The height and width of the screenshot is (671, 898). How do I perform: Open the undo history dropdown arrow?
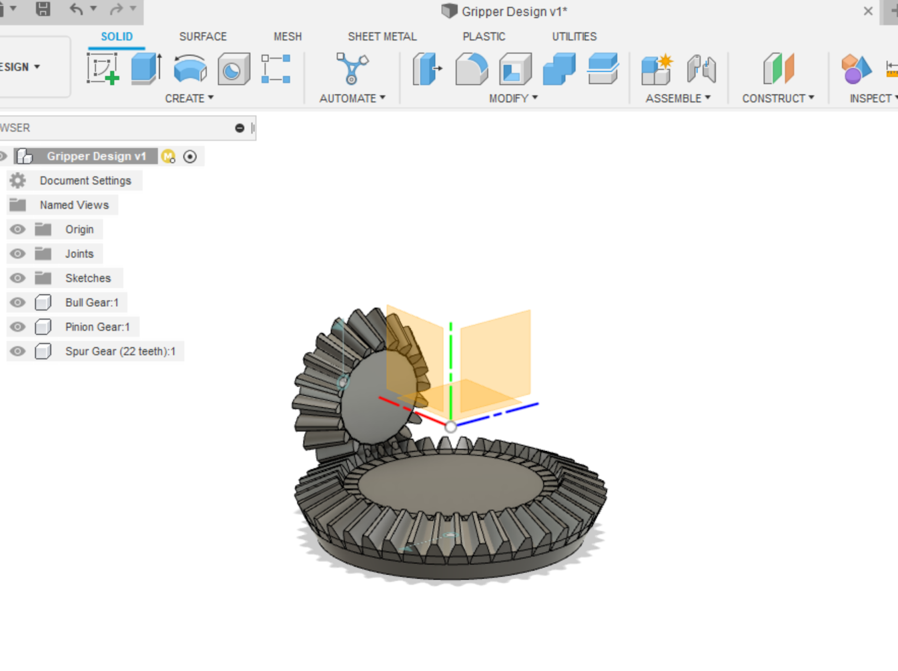coord(94,8)
